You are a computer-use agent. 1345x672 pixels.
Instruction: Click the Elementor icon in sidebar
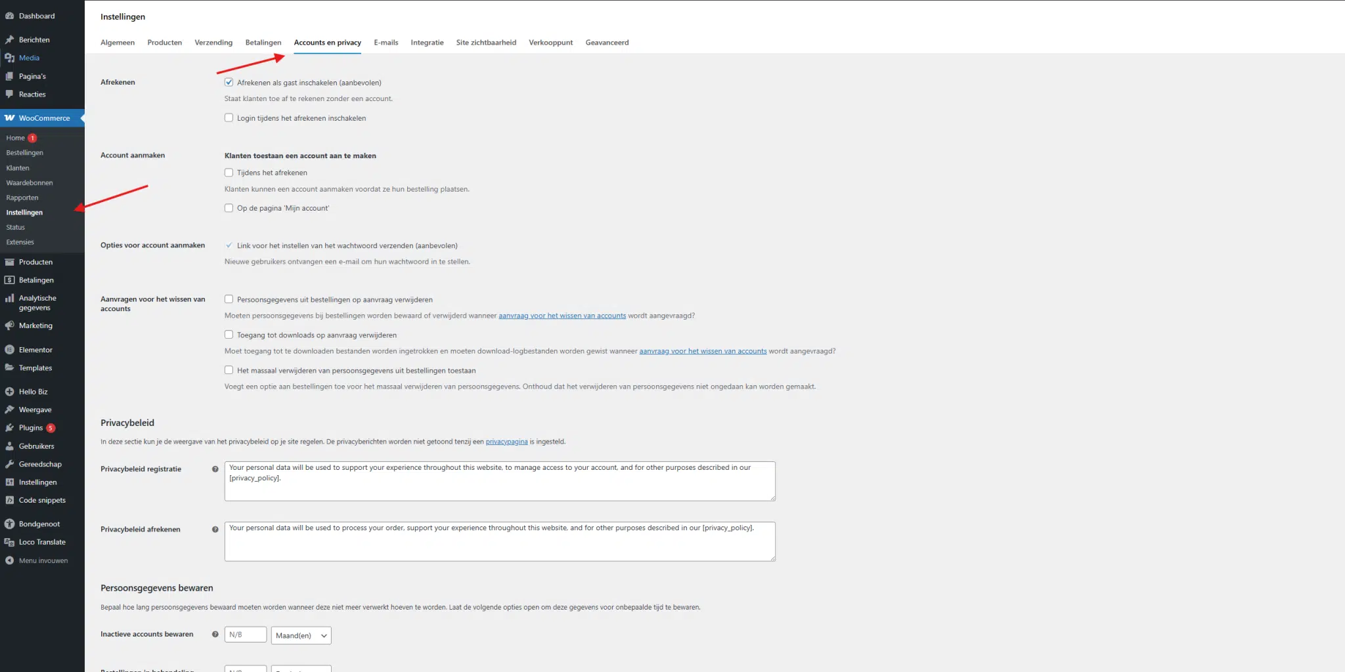[x=10, y=350]
